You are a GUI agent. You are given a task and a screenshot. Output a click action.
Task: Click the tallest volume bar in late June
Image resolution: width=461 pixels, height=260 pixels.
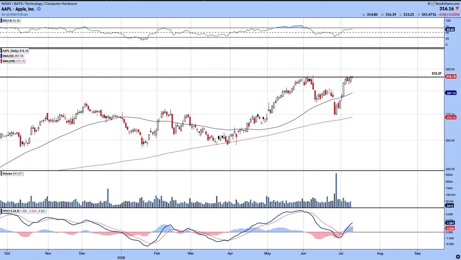pos(336,190)
